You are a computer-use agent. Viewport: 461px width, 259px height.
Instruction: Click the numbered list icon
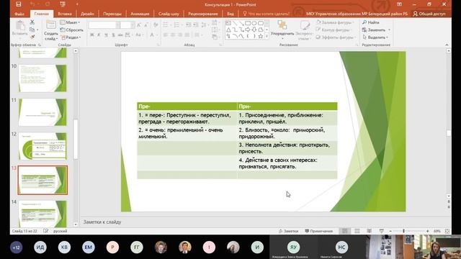pyautogui.click(x=177, y=25)
